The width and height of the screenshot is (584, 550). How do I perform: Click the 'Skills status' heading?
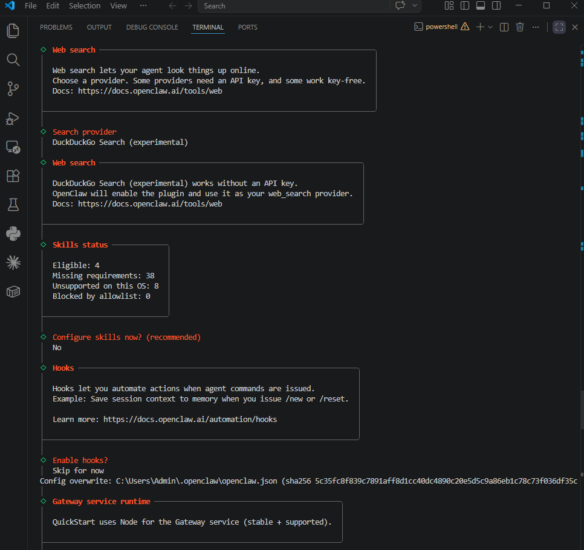coord(80,245)
